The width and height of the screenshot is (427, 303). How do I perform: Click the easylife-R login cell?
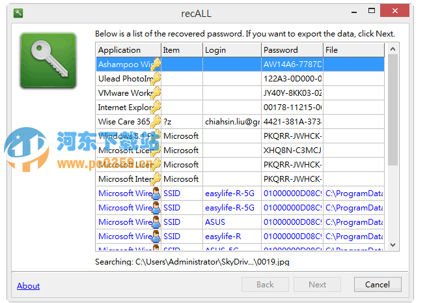click(232, 236)
